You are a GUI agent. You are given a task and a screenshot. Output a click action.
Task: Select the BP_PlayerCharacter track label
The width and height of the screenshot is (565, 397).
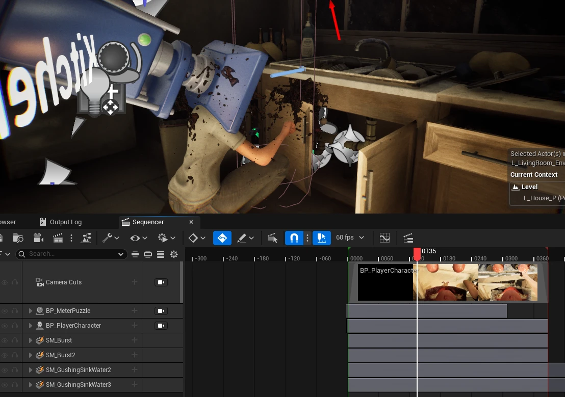[x=73, y=325]
